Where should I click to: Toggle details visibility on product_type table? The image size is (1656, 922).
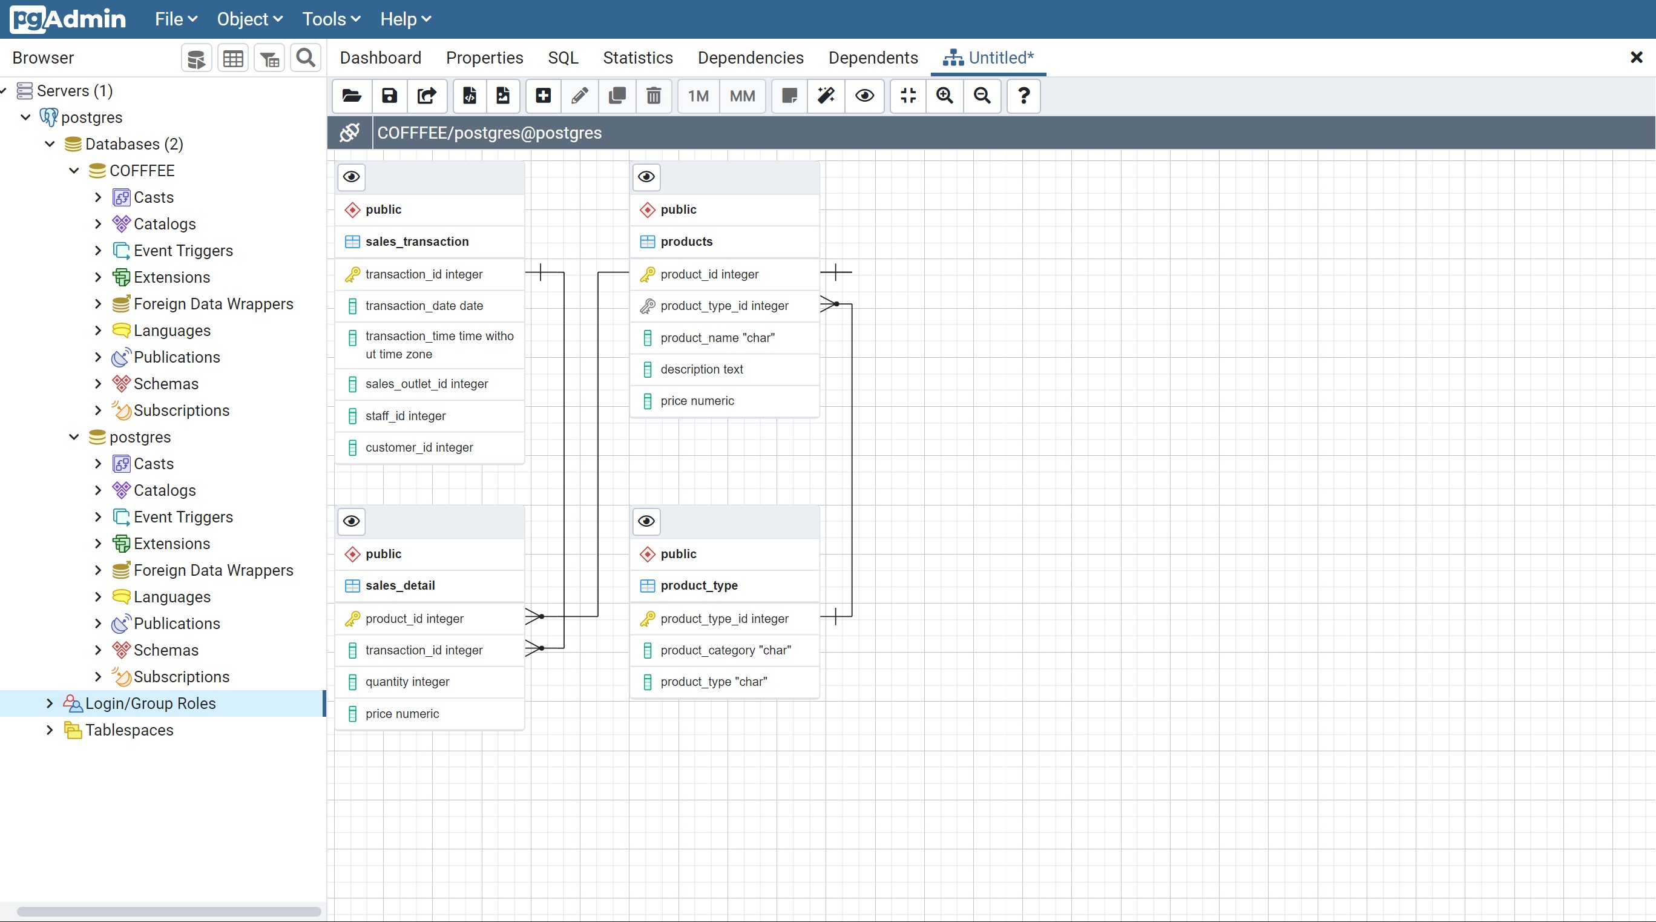click(646, 521)
